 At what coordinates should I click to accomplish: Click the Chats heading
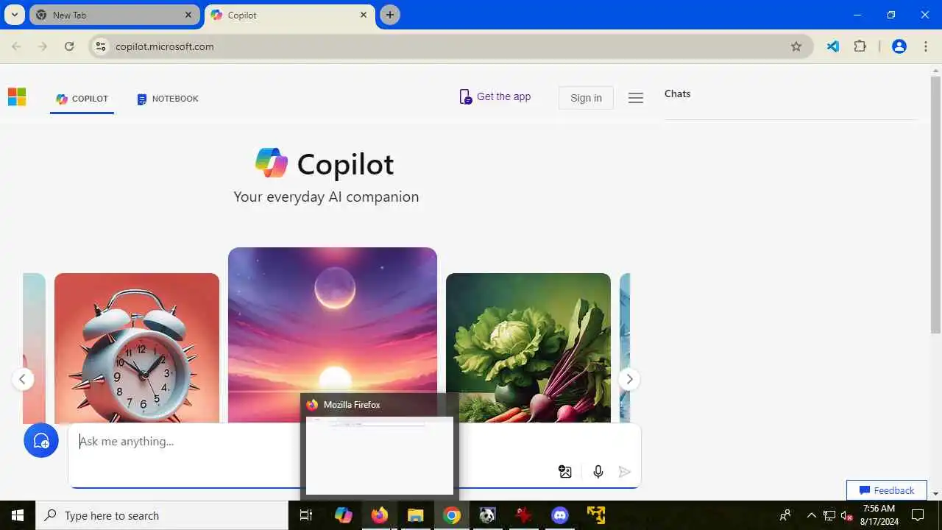tap(677, 93)
